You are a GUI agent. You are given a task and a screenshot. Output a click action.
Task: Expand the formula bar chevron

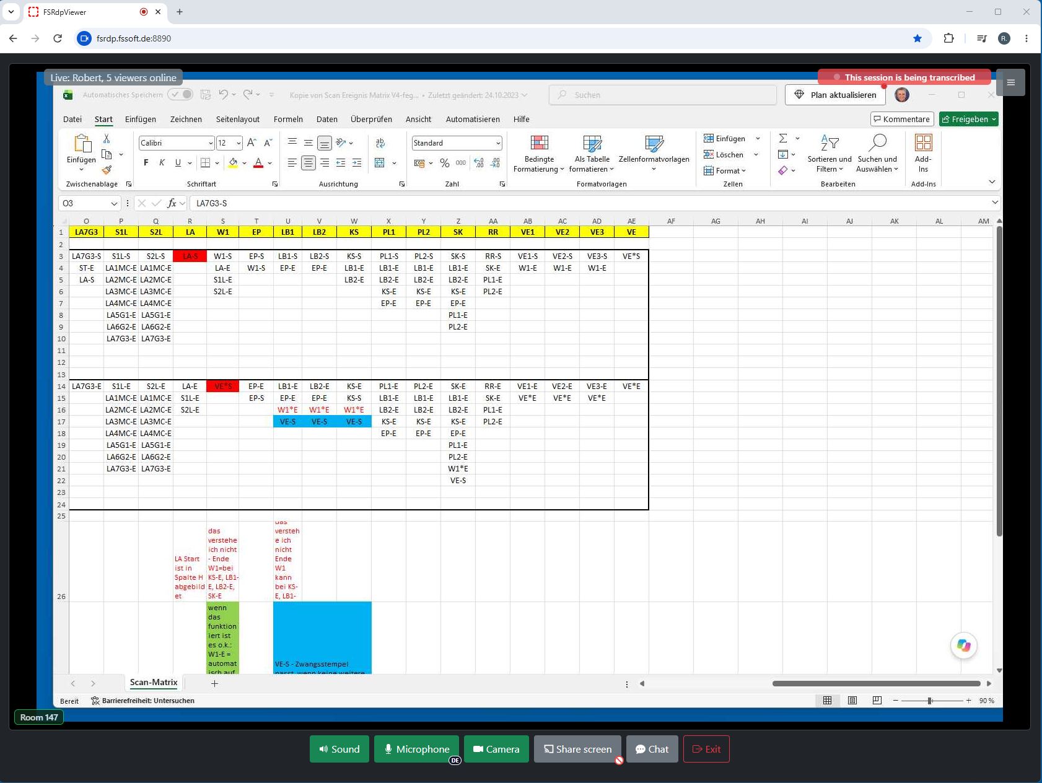point(995,203)
